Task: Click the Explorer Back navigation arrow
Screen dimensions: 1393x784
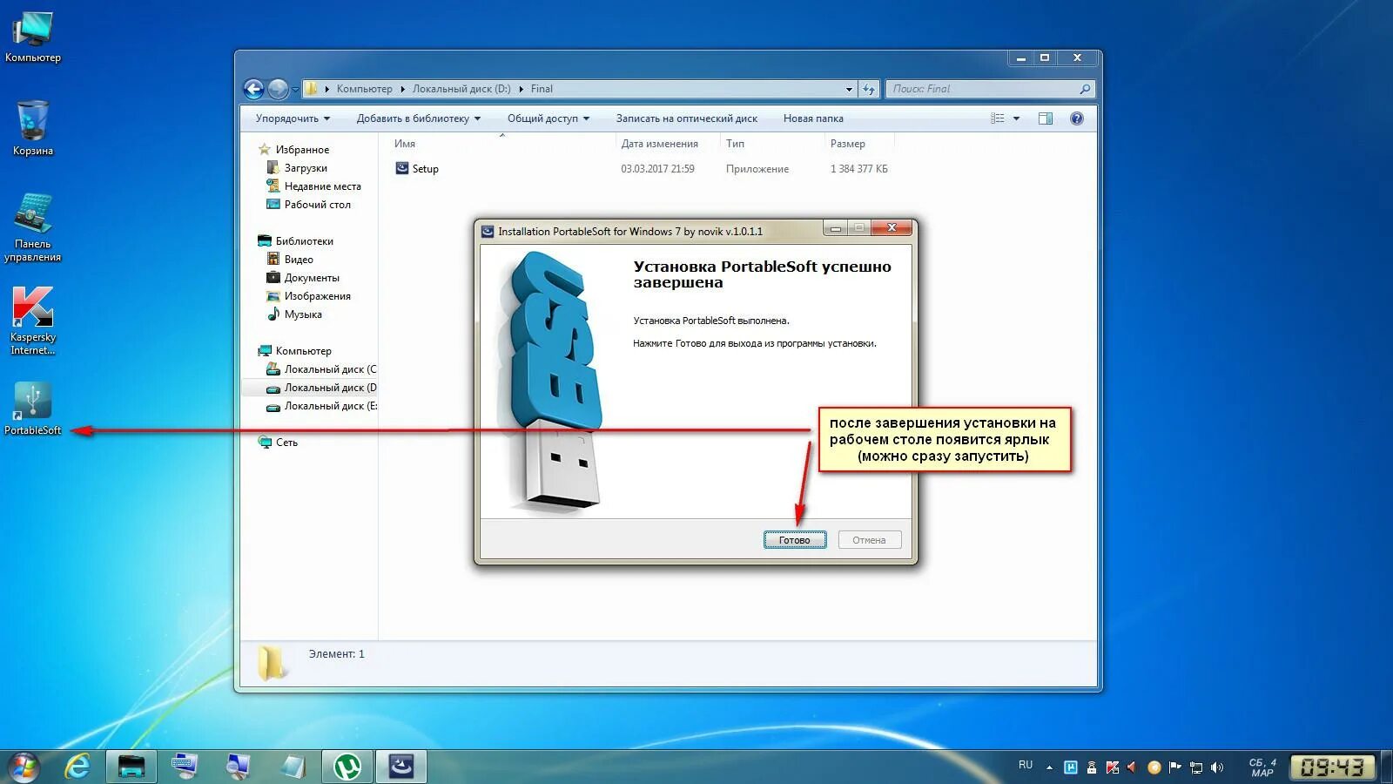Action: point(253,89)
